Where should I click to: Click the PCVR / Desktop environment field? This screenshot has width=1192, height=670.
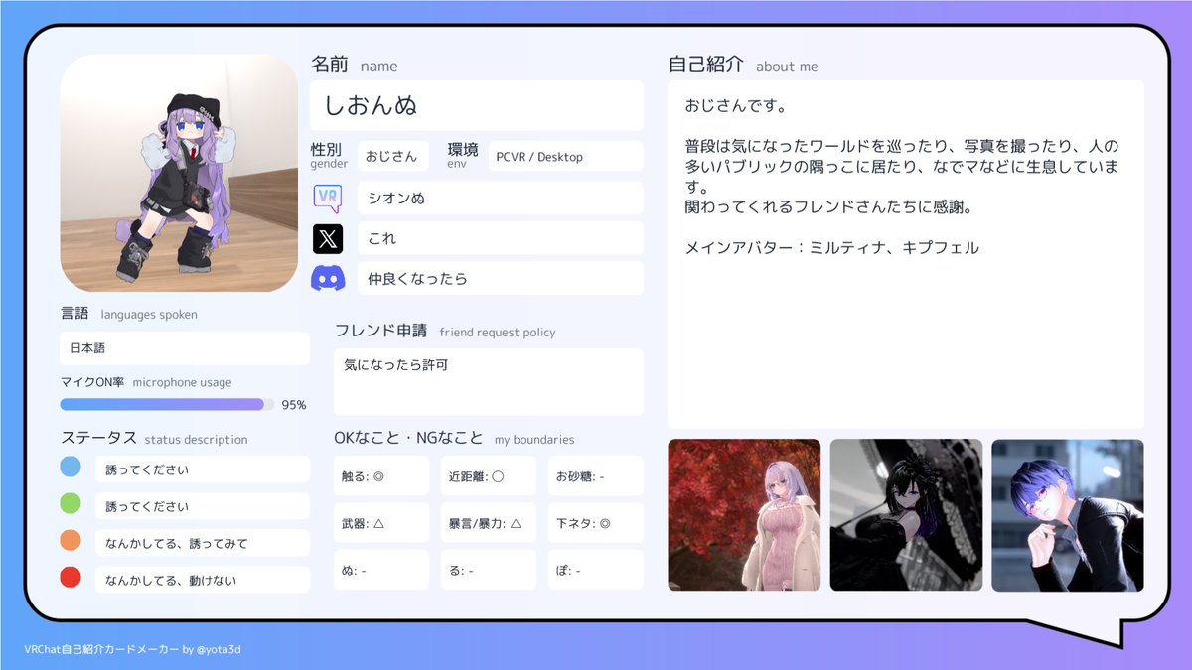pyautogui.click(x=564, y=156)
